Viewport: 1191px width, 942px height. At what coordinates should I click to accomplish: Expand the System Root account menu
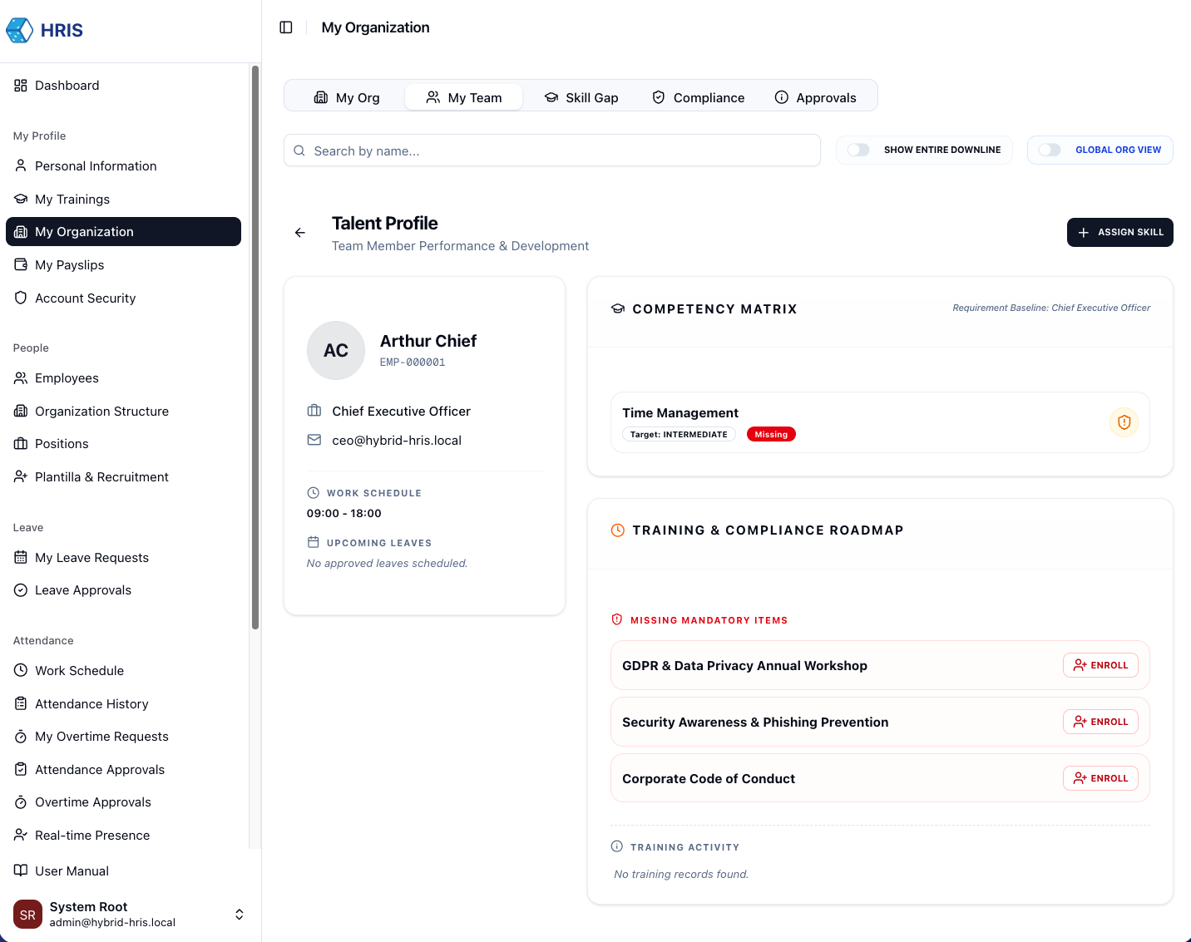pos(239,915)
